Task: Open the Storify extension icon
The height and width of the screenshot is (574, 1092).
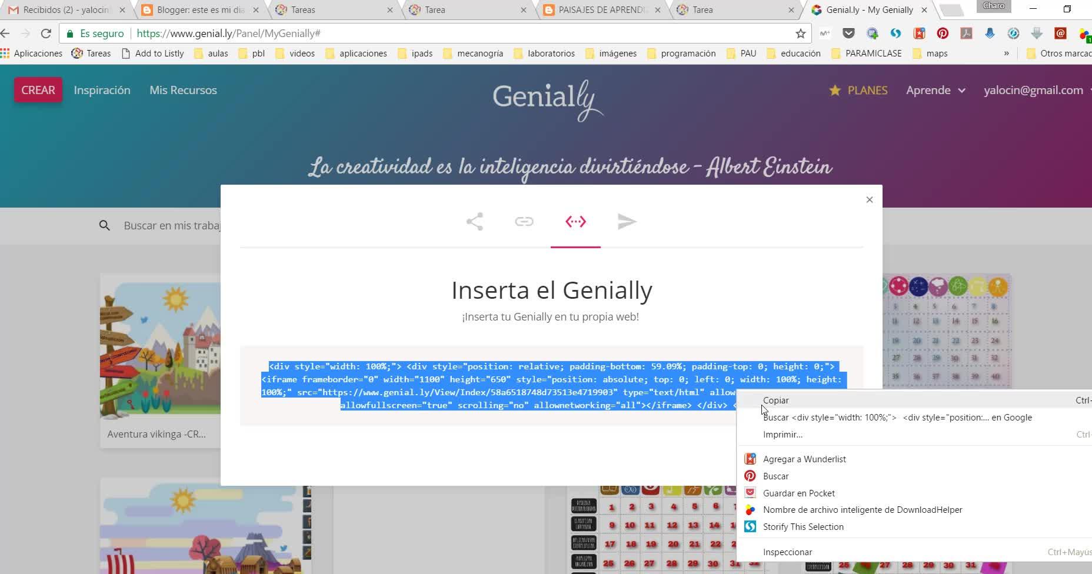Action: click(895, 34)
